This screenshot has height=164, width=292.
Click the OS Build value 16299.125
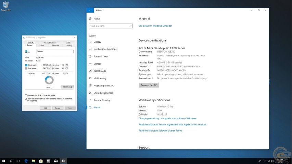(162, 114)
